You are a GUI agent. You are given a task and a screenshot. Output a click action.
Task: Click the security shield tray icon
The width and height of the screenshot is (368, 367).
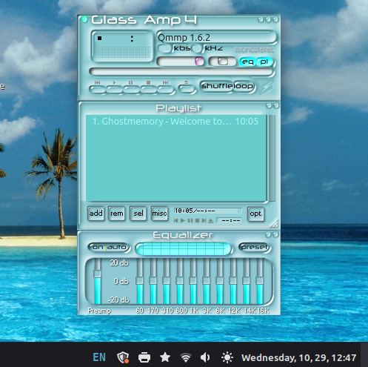point(123,357)
